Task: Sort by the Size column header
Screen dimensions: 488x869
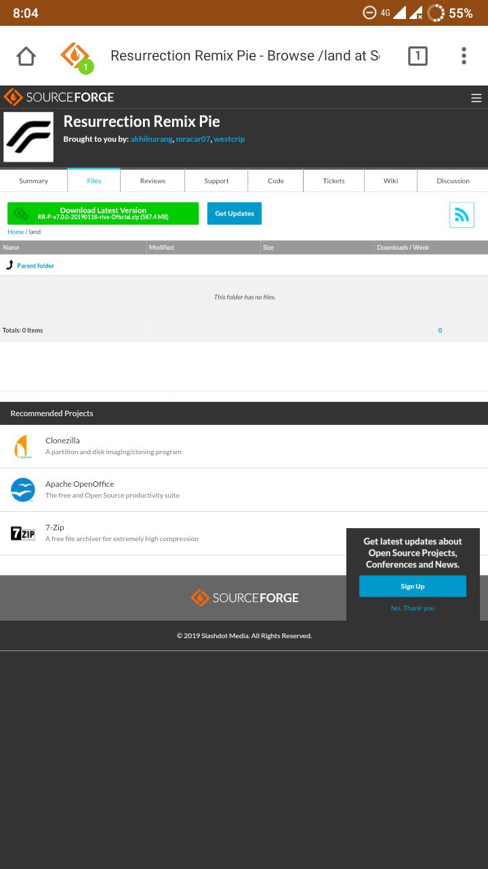Action: pos(318,247)
